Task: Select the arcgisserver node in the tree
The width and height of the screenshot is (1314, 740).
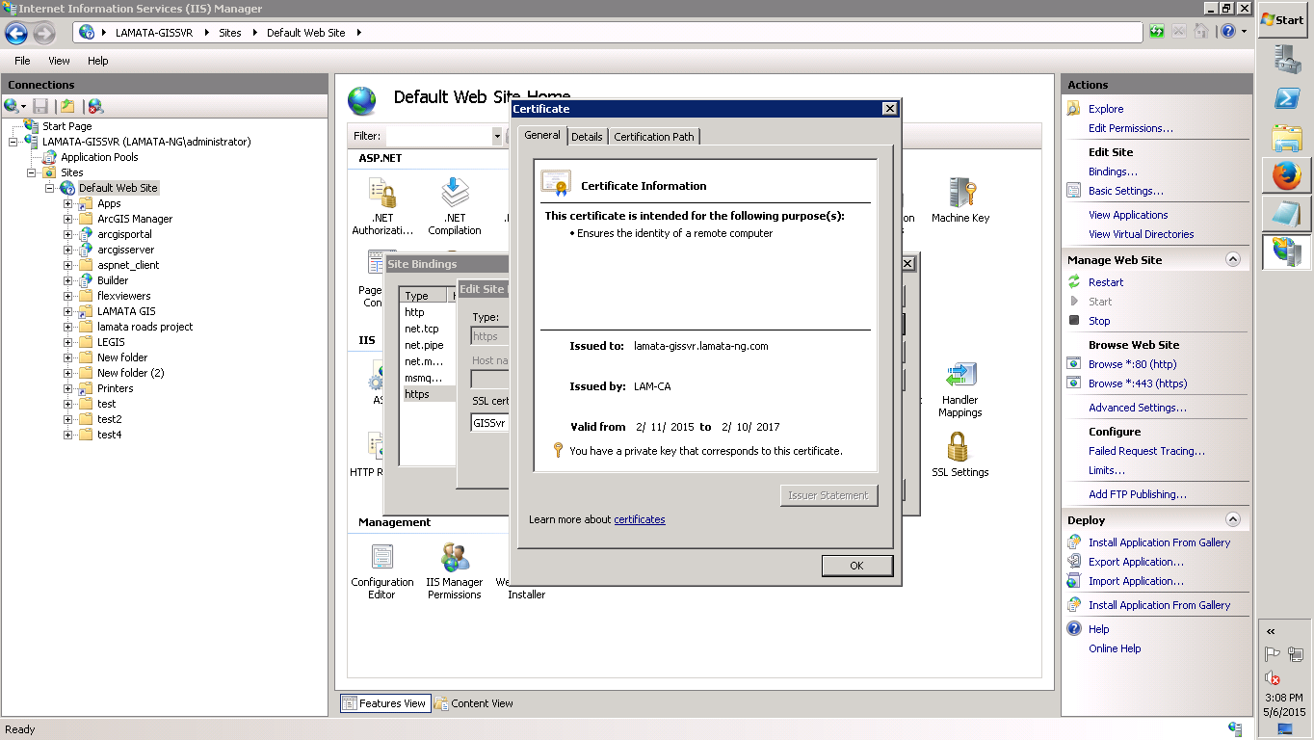Action: click(x=125, y=250)
